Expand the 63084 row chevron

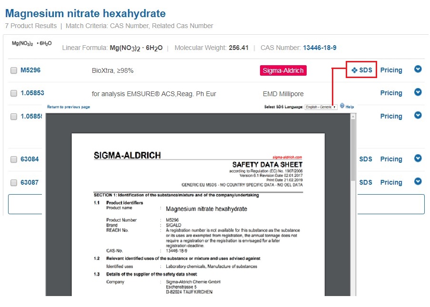(418, 158)
